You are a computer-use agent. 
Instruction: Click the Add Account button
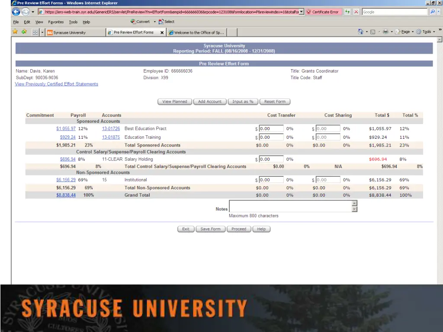tap(210, 102)
